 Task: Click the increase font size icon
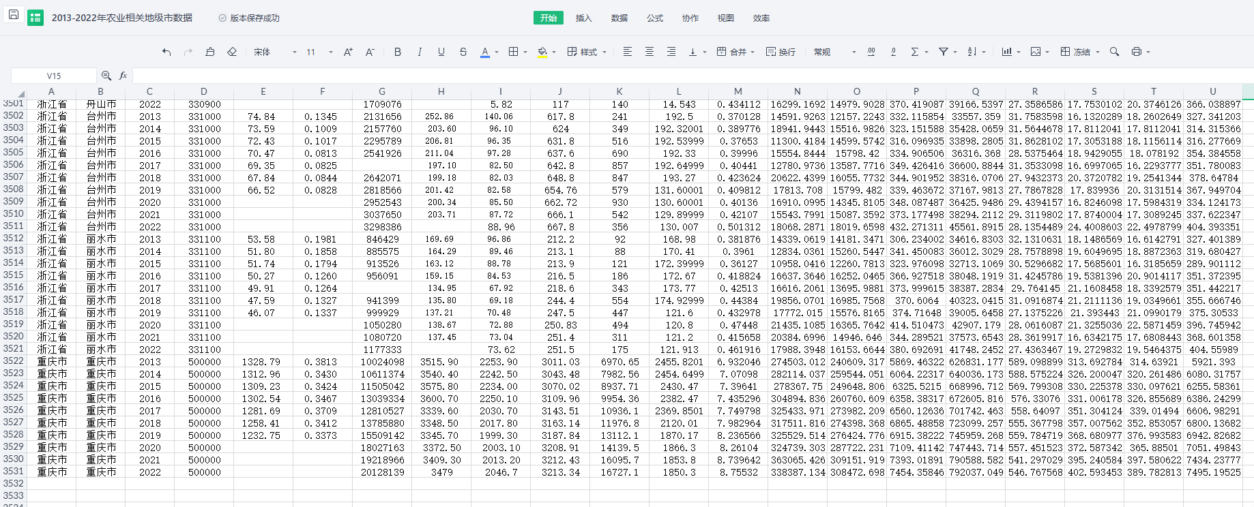[348, 52]
